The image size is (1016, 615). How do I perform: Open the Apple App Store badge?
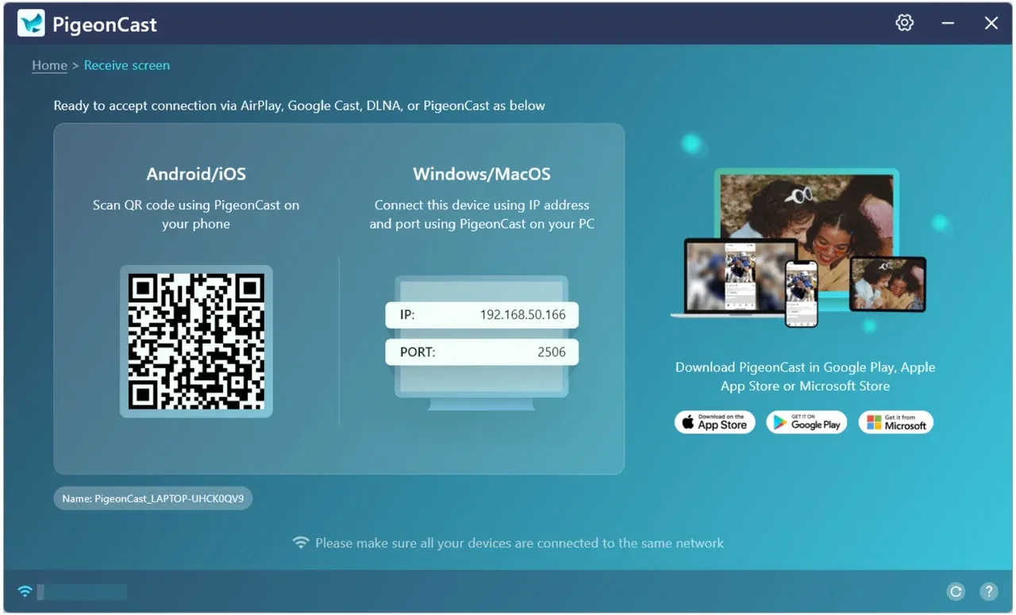click(x=714, y=422)
